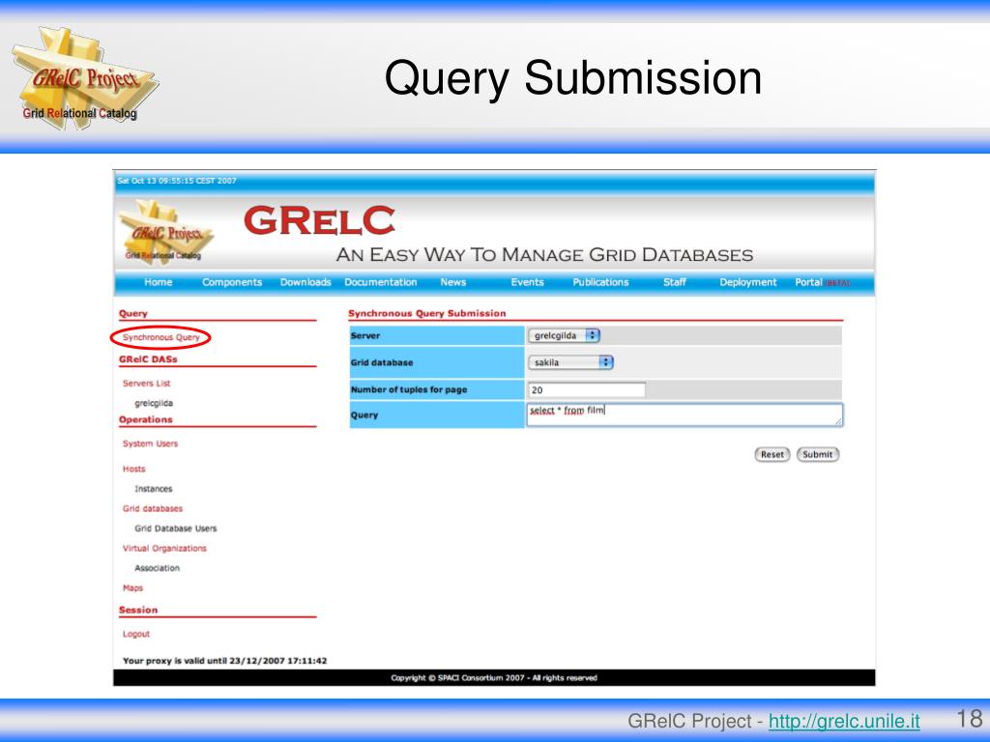
Task: Open the Documentation page
Action: (x=381, y=282)
